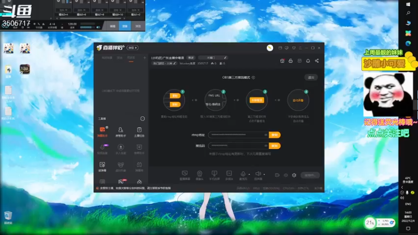Reveal the 推流码 with its eye icon
Screen dimensions: 418x235
pos(265,146)
